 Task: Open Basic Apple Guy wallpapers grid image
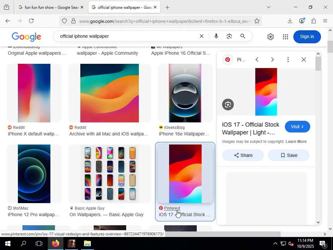[110, 174]
